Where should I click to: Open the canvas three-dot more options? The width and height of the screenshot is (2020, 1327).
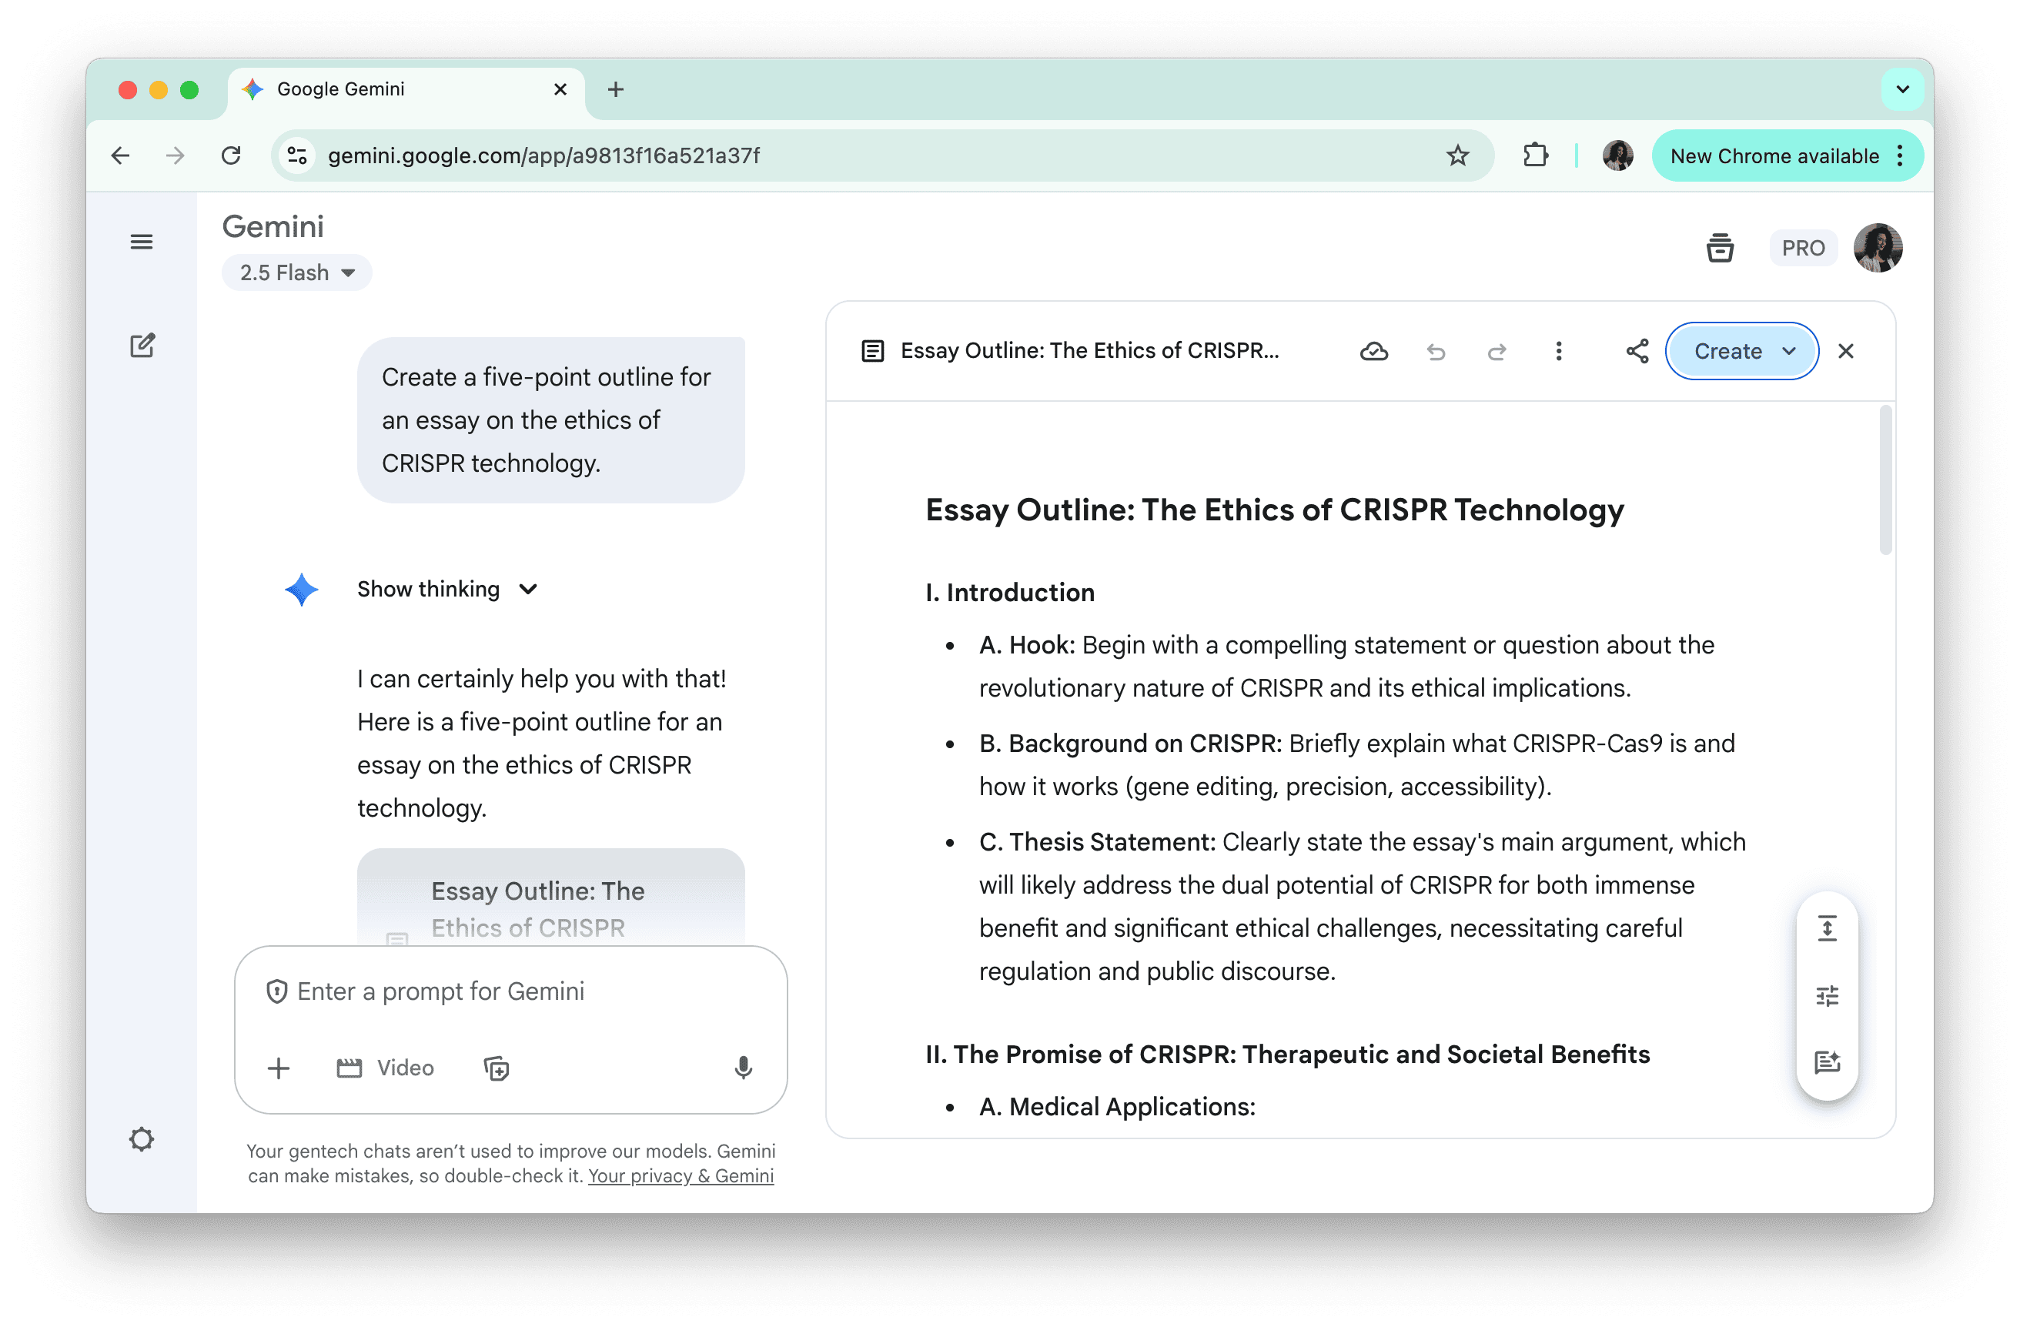coord(1558,351)
